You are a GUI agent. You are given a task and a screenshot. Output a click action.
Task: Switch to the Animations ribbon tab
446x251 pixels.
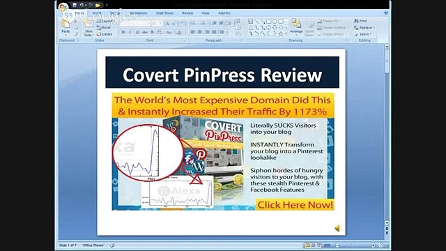click(x=139, y=13)
